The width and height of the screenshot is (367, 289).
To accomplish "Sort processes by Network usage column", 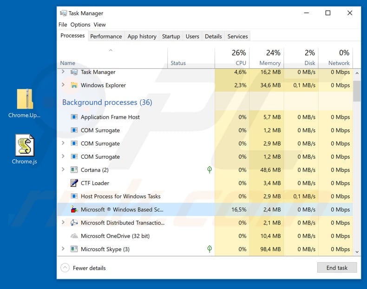I will pos(335,58).
